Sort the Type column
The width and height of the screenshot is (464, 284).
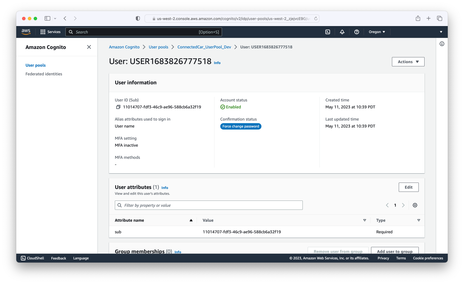point(419,220)
